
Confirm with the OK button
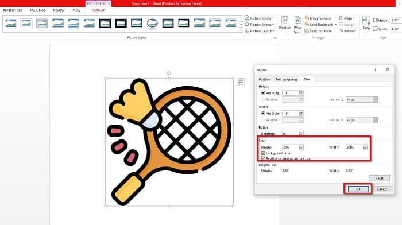[x=358, y=189]
